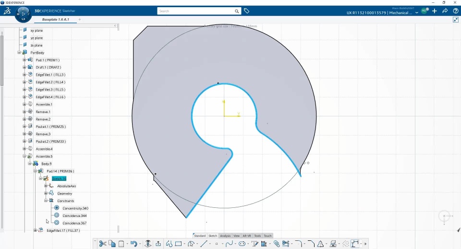Toggle the Dimensional Constraints tool
This screenshot has height=249, width=461.
tap(355, 244)
